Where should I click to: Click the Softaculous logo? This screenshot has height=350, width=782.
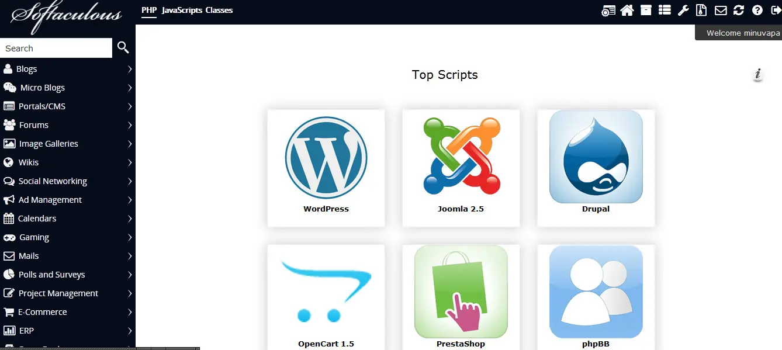coord(67,17)
